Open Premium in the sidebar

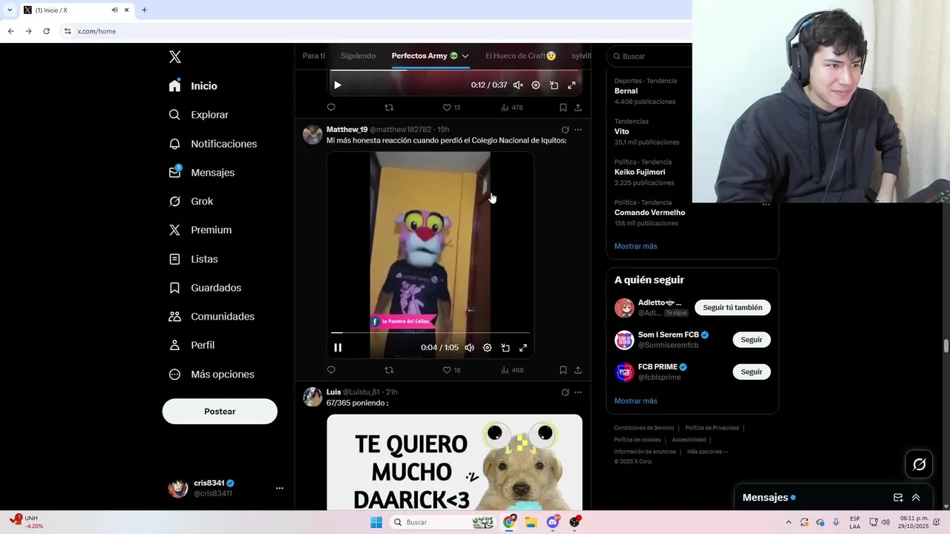pyautogui.click(x=200, y=230)
